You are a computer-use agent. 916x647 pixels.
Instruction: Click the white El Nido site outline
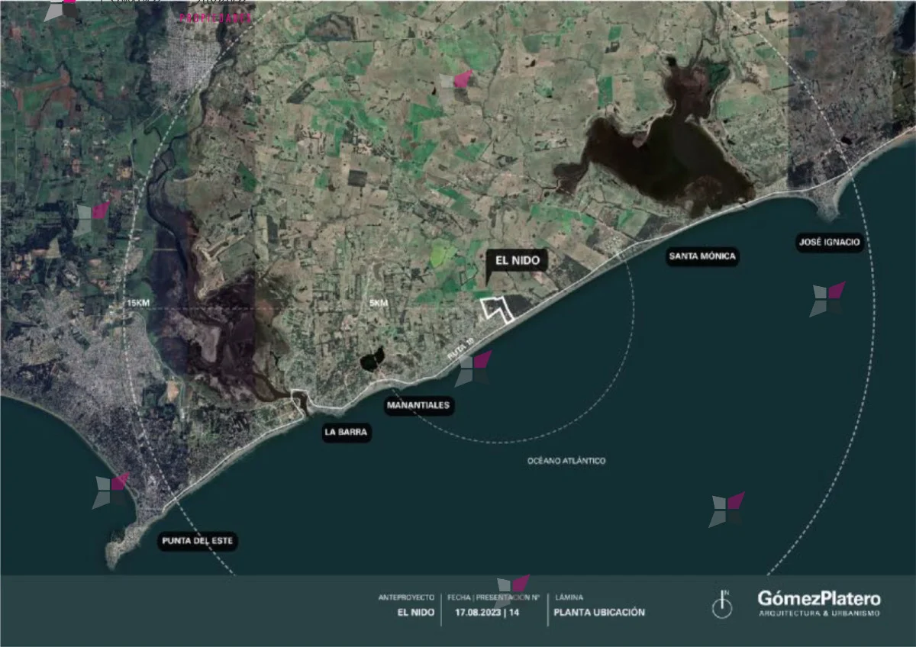[495, 309]
